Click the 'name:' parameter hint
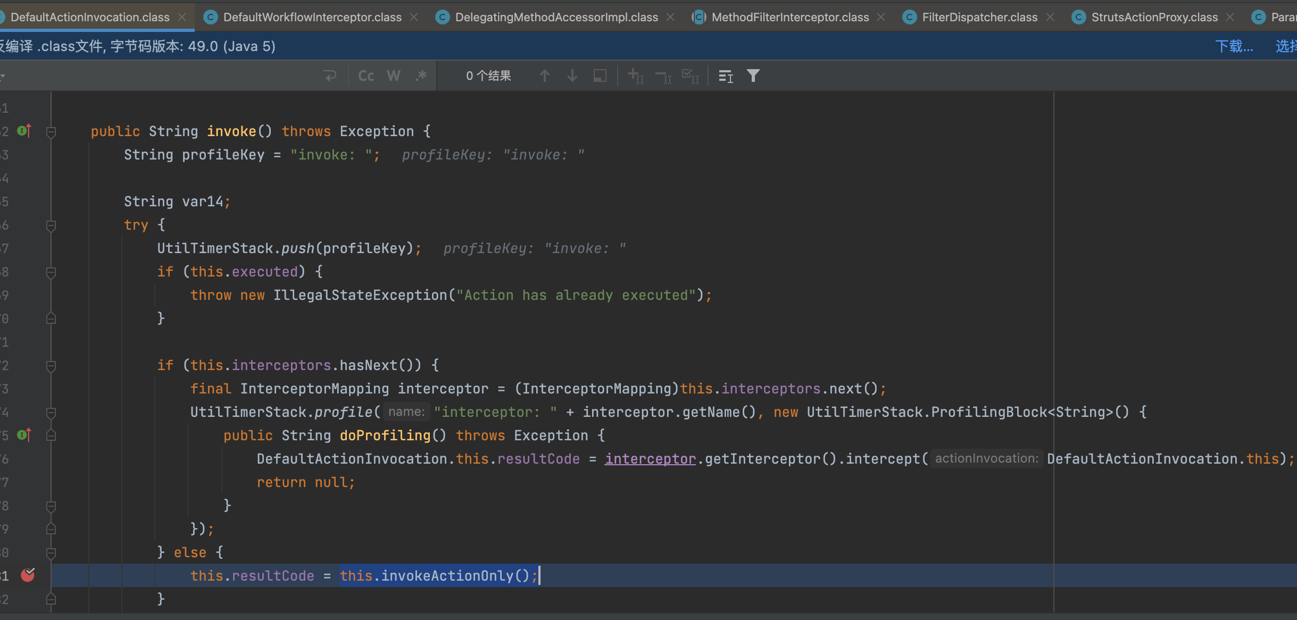 pos(406,412)
